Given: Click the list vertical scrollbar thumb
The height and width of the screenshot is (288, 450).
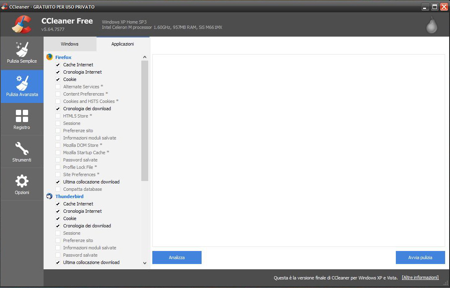Looking at the screenshot, I should coord(145,121).
